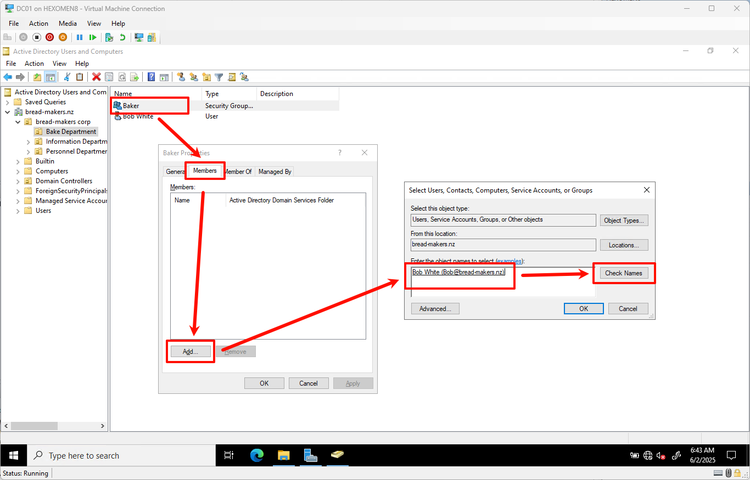Click the VM Turn Off (stop) toolbar icon
750x480 pixels.
coord(37,37)
